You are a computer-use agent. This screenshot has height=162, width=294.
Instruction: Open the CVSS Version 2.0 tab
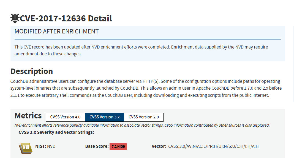point(144,117)
